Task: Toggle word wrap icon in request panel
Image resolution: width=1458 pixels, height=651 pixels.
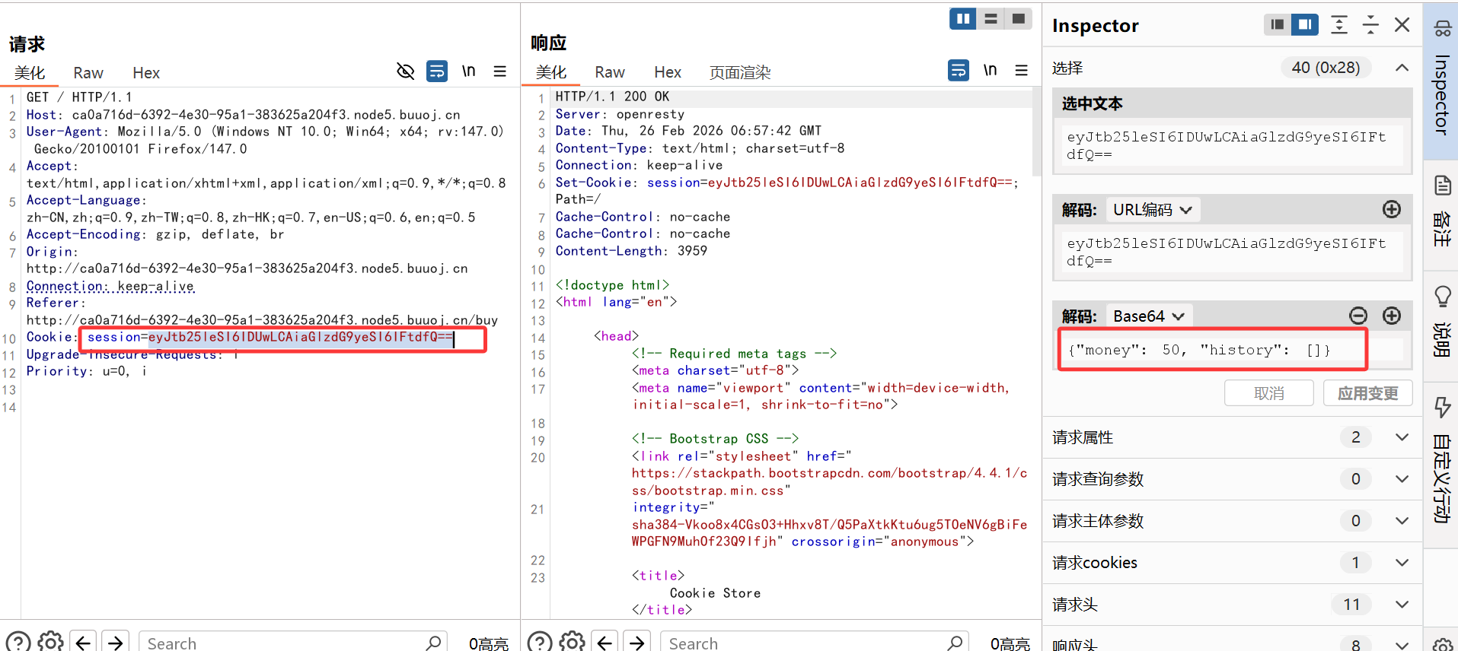Action: 437,71
